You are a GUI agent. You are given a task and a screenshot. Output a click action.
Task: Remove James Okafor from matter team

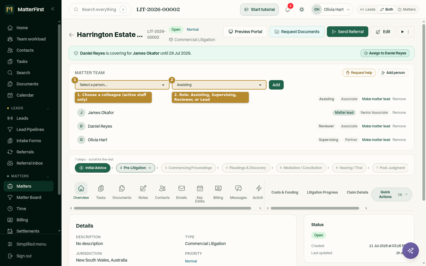[399, 113]
